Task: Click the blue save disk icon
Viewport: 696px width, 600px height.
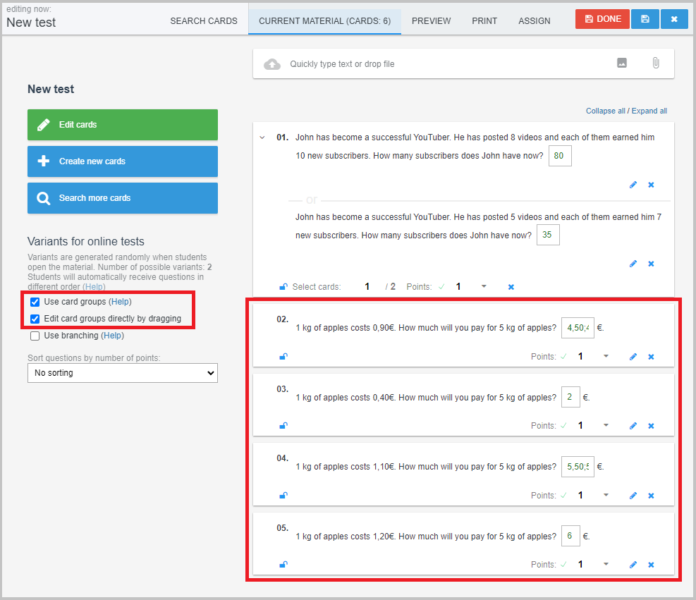Action: (645, 19)
